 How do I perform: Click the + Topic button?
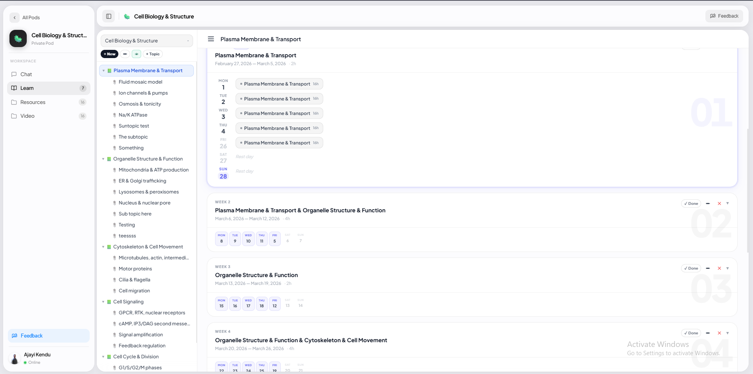click(x=153, y=54)
